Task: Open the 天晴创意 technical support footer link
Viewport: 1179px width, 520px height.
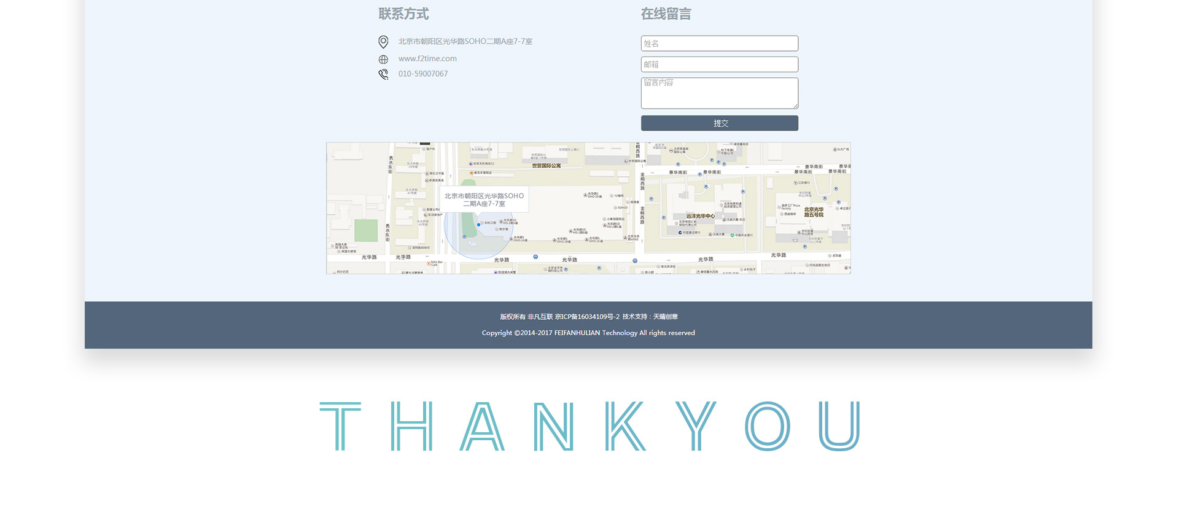Action: click(666, 317)
